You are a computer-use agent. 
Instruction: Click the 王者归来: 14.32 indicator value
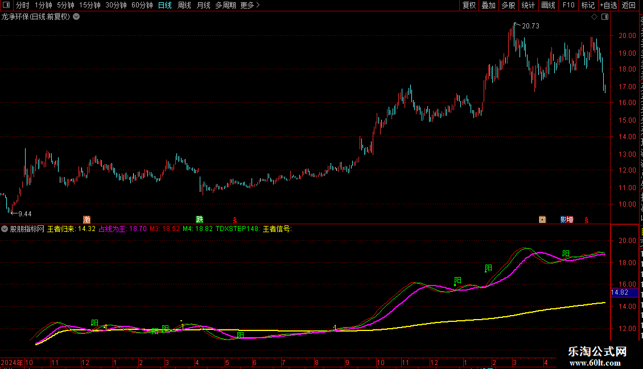pos(71,229)
